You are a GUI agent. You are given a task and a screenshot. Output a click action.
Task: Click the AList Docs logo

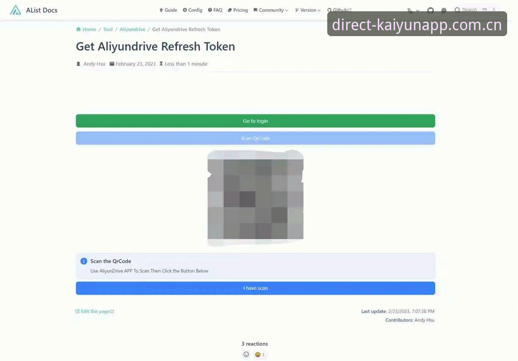33,10
